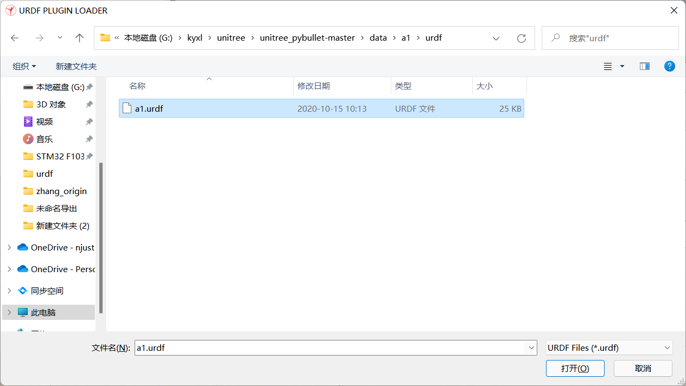This screenshot has height=386, width=686.
Task: Refresh the current folder view
Action: tap(521, 38)
